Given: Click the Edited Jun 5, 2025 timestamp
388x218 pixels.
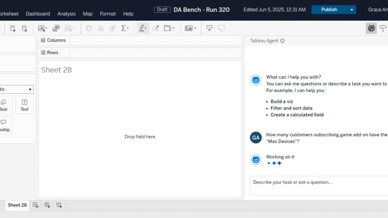Looking at the screenshot, I should (275, 10).
